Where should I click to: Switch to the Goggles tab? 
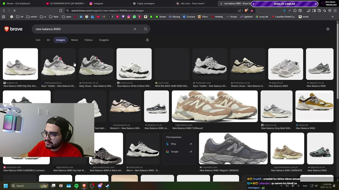pyautogui.click(x=104, y=40)
